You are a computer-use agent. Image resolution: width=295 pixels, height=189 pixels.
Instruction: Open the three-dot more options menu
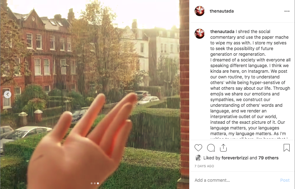[287, 11]
